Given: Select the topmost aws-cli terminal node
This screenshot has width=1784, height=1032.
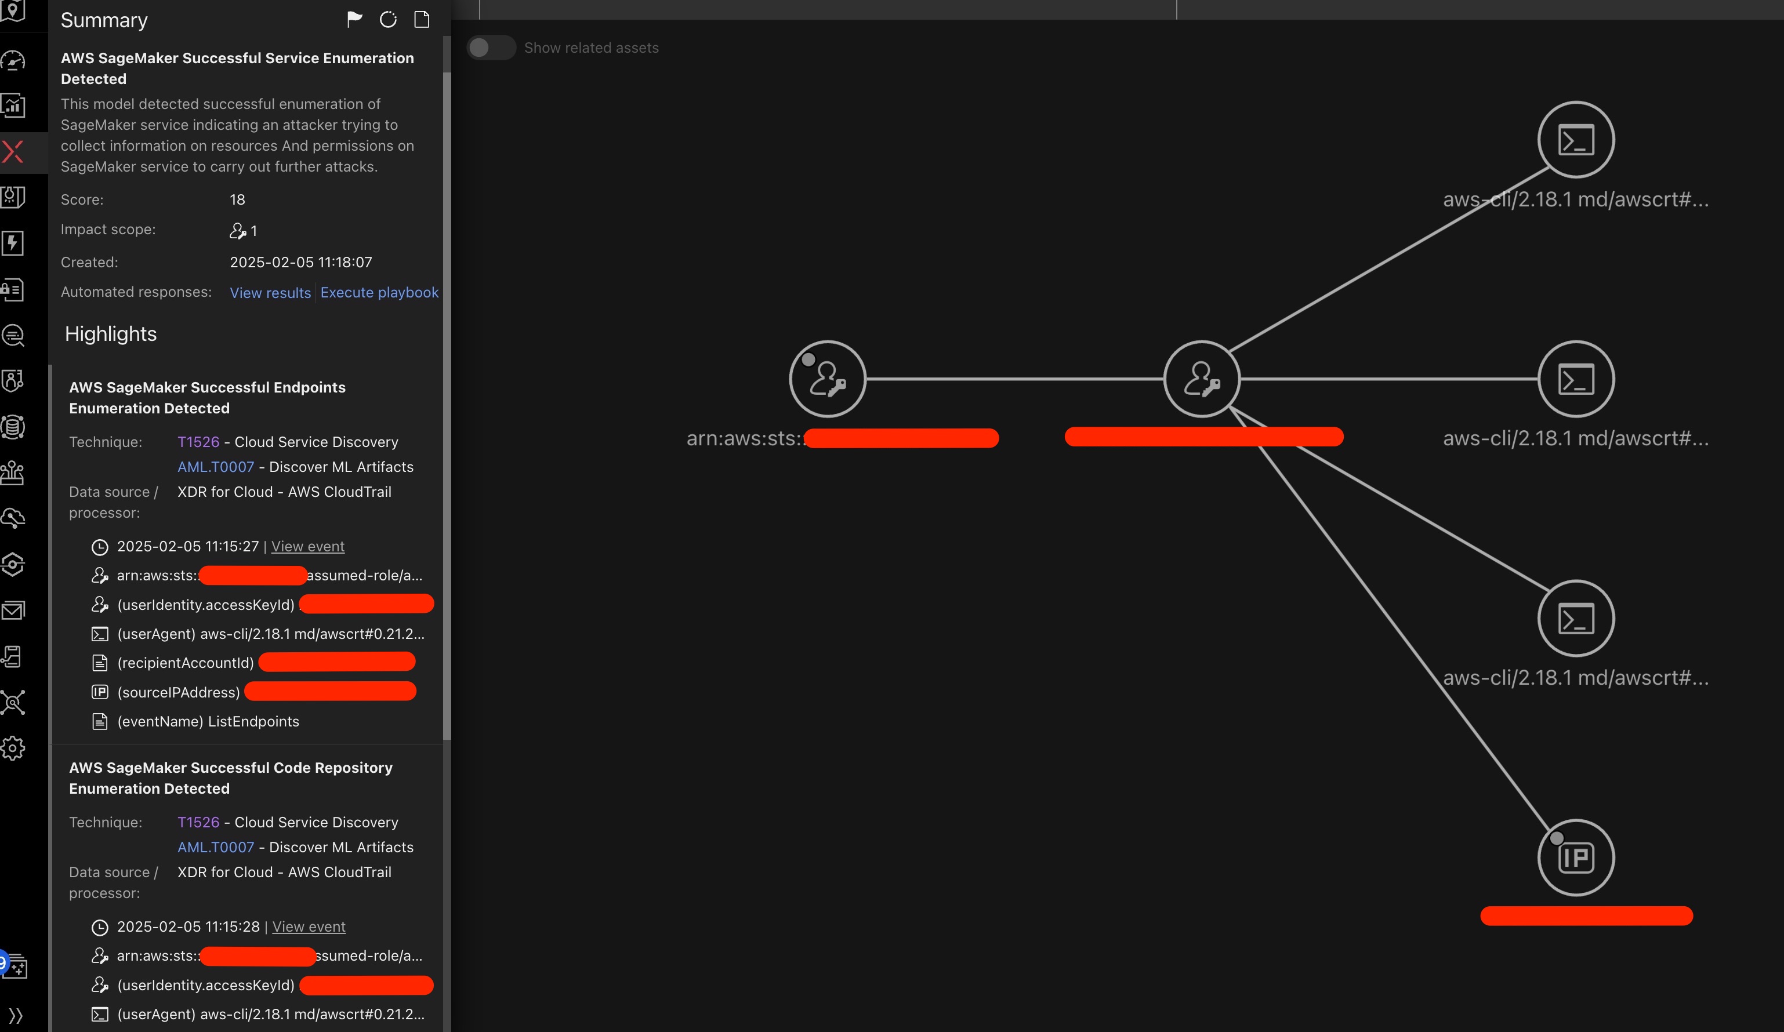Looking at the screenshot, I should pyautogui.click(x=1575, y=140).
